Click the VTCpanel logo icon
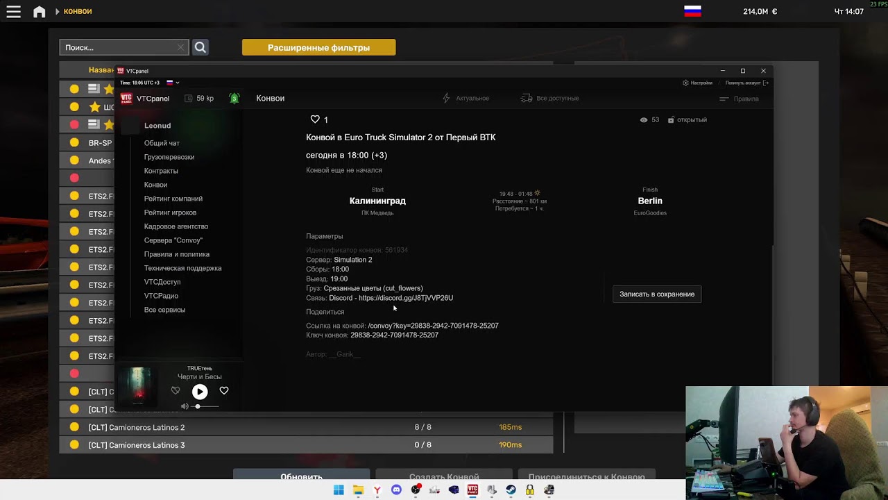 pyautogui.click(x=126, y=99)
